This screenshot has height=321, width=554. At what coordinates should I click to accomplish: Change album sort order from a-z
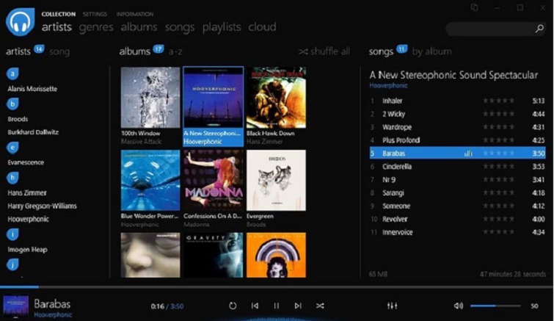176,51
